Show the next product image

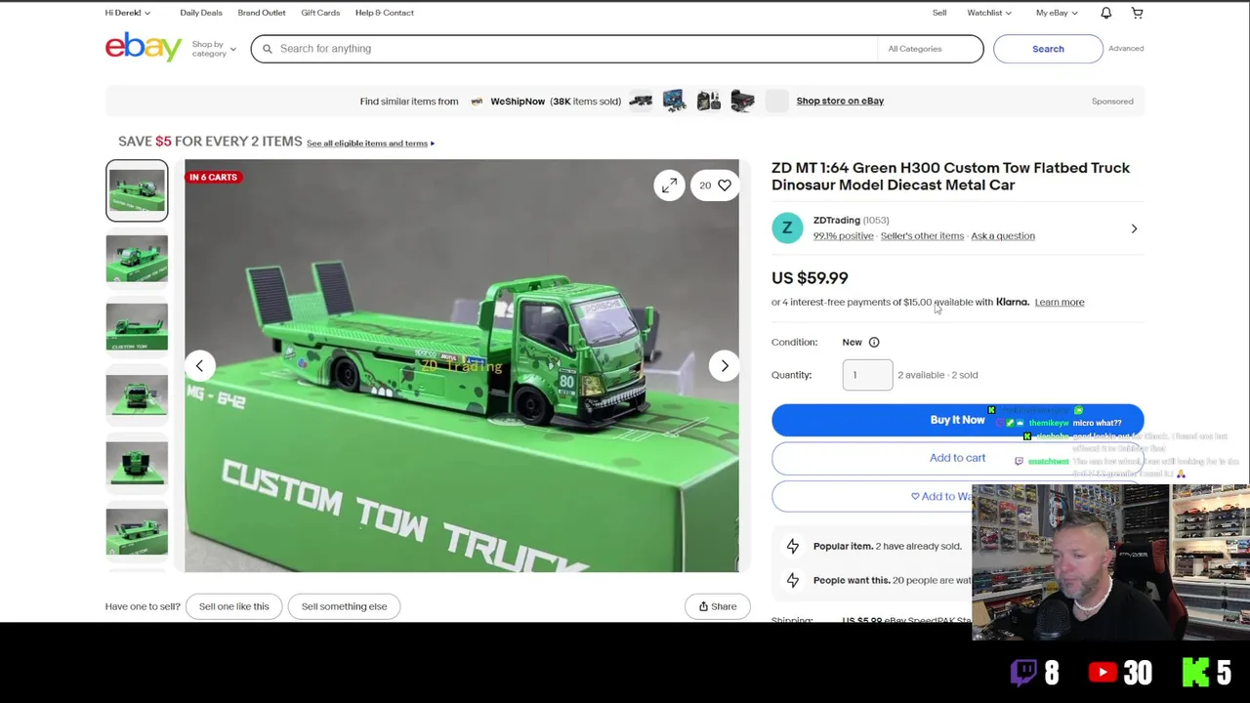pos(725,366)
